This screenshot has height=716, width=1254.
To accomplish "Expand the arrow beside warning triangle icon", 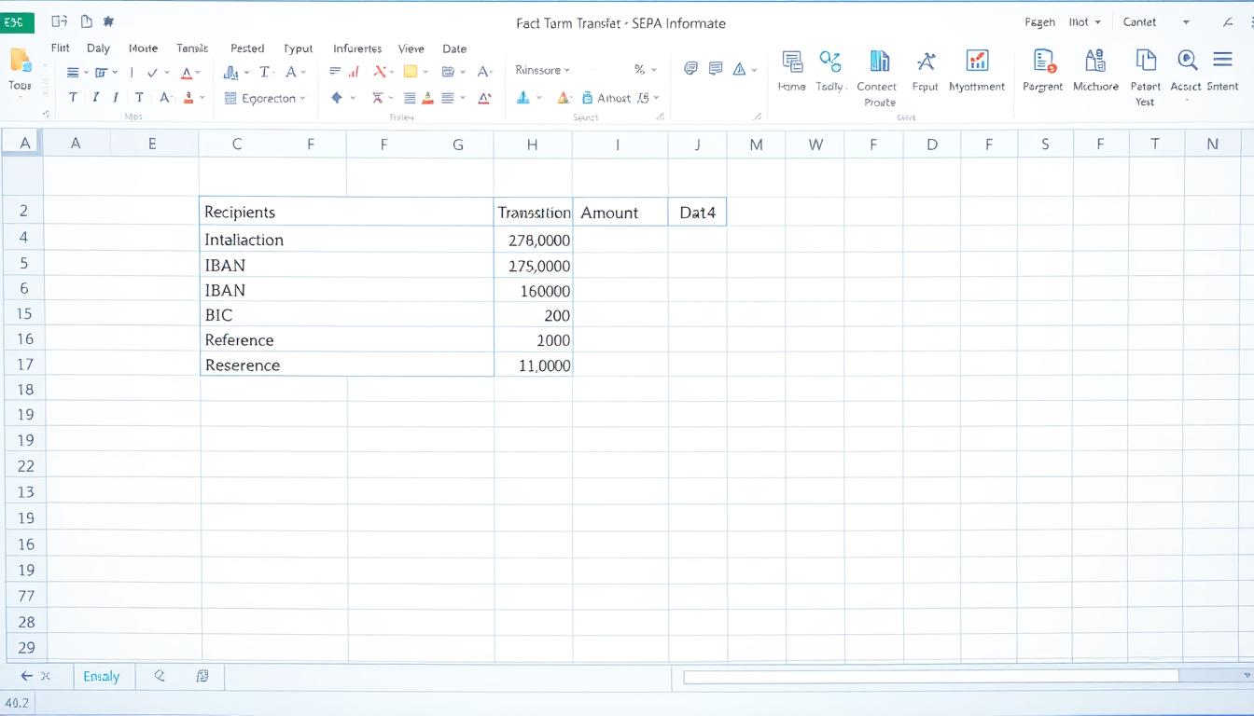I will click(x=753, y=70).
